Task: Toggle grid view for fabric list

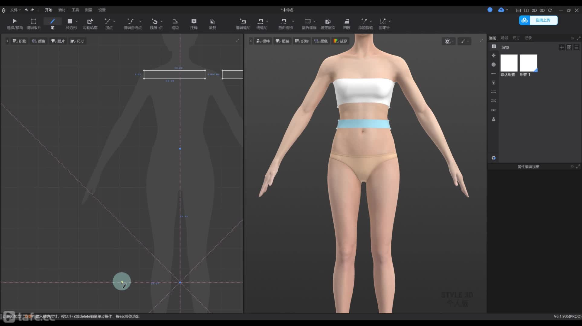Action: point(569,47)
